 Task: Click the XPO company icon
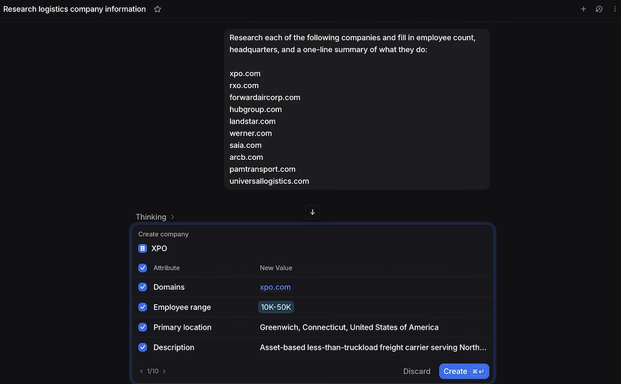click(143, 248)
